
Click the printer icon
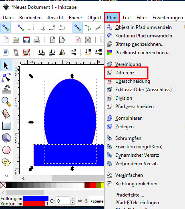(x=37, y=40)
